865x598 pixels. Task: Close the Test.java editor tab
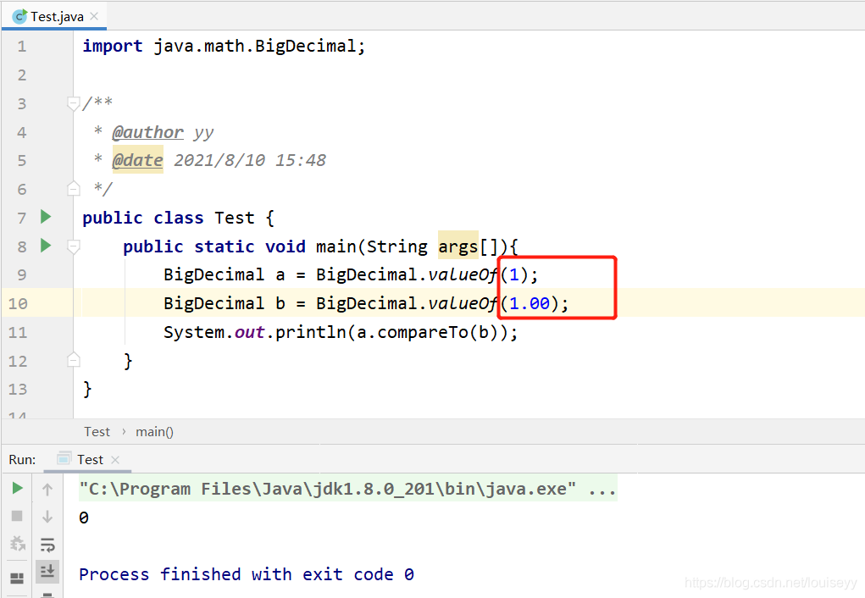click(94, 16)
